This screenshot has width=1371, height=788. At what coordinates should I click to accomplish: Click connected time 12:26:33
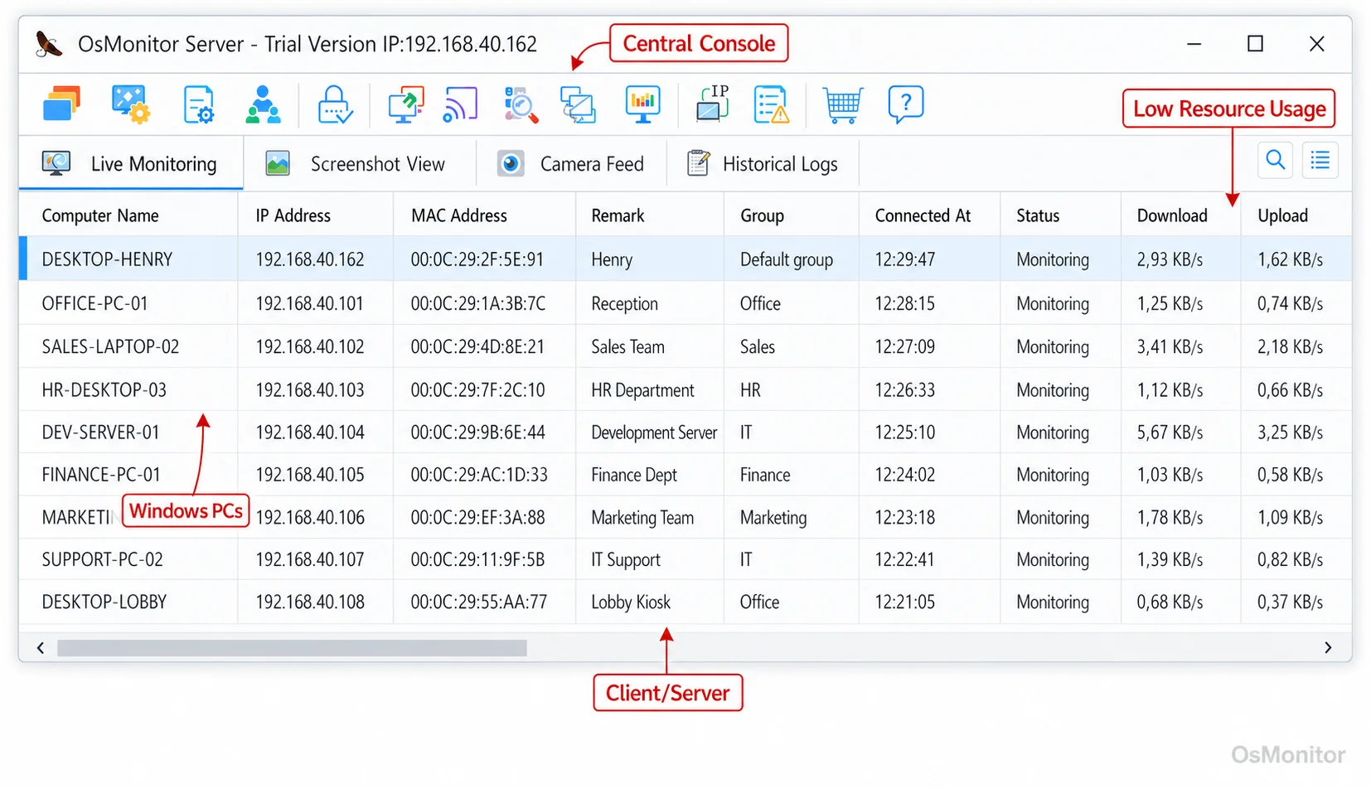pos(905,389)
